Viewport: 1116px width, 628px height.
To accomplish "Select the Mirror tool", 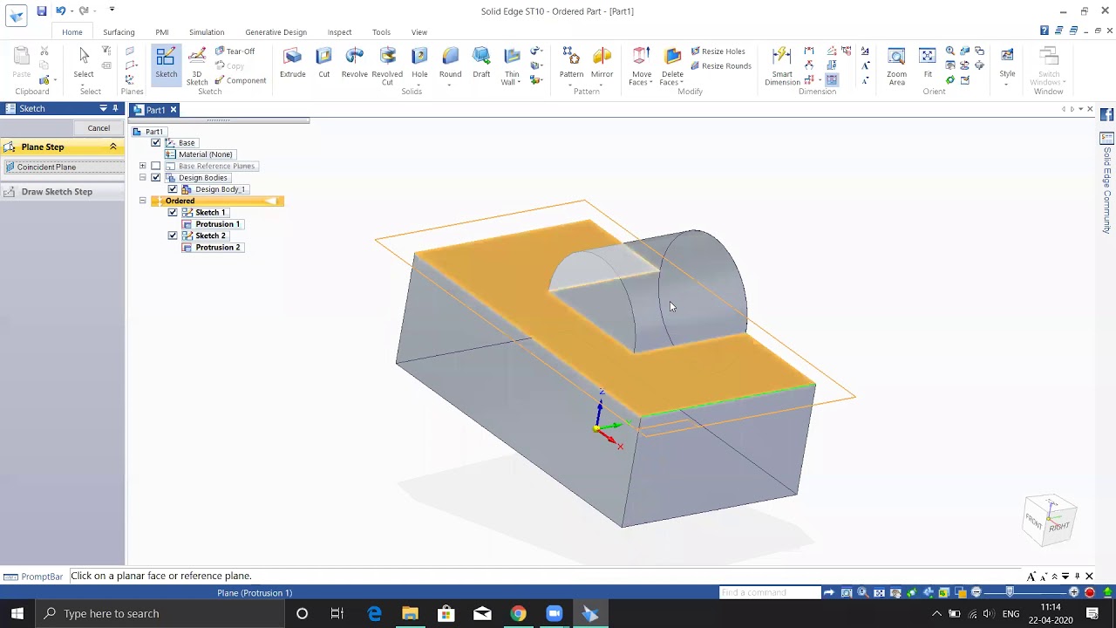I will point(602,65).
